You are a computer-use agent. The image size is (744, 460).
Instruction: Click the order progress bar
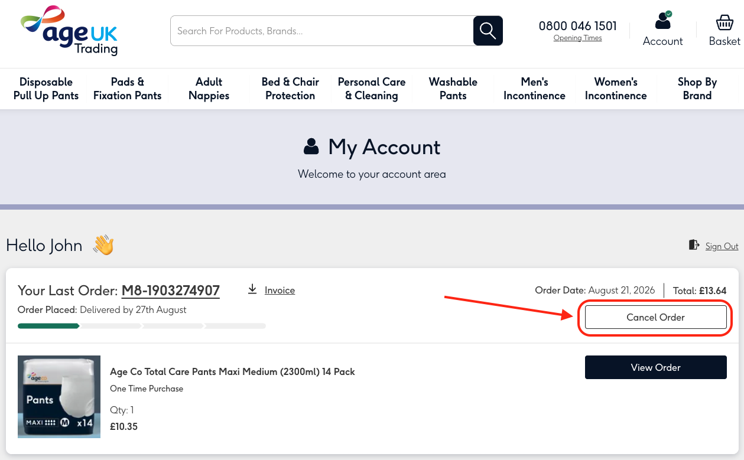point(142,326)
